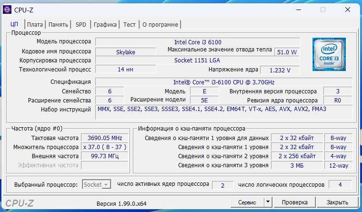
Task: Click the i3-6100 CPU @ 3.70GHz specification
Action: pos(224,82)
